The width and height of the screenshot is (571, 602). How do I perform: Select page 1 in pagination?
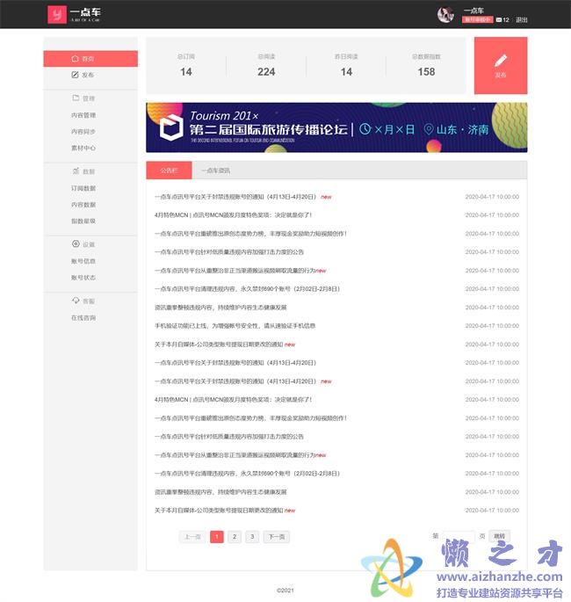coord(217,537)
